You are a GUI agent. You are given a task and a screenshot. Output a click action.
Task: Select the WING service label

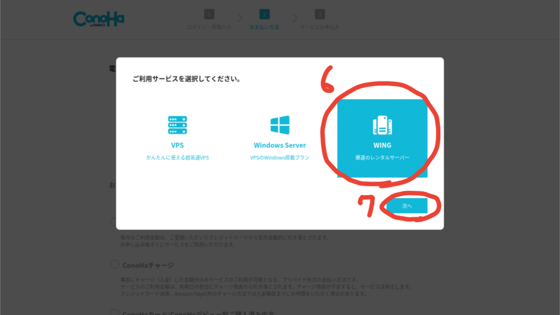click(382, 145)
